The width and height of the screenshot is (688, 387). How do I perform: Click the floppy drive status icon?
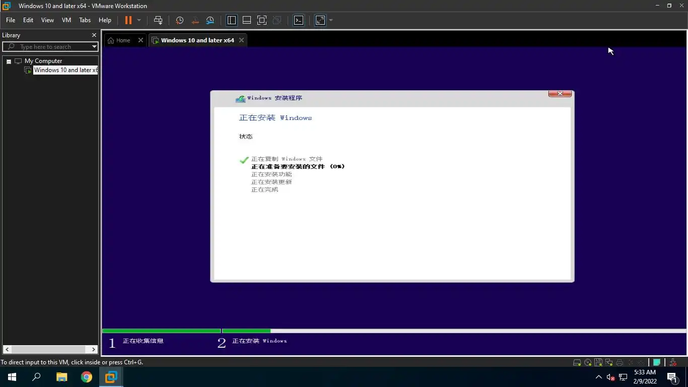click(x=598, y=362)
